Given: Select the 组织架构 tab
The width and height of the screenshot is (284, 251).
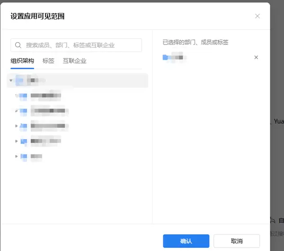Looking at the screenshot, I should 22,61.
